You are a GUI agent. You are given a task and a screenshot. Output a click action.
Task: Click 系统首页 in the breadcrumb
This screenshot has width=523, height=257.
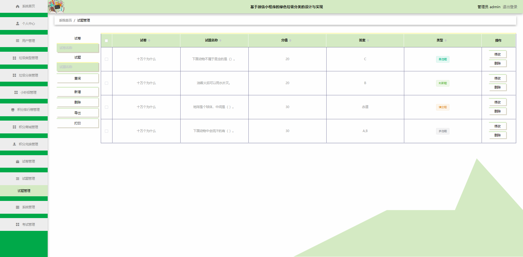coord(65,20)
